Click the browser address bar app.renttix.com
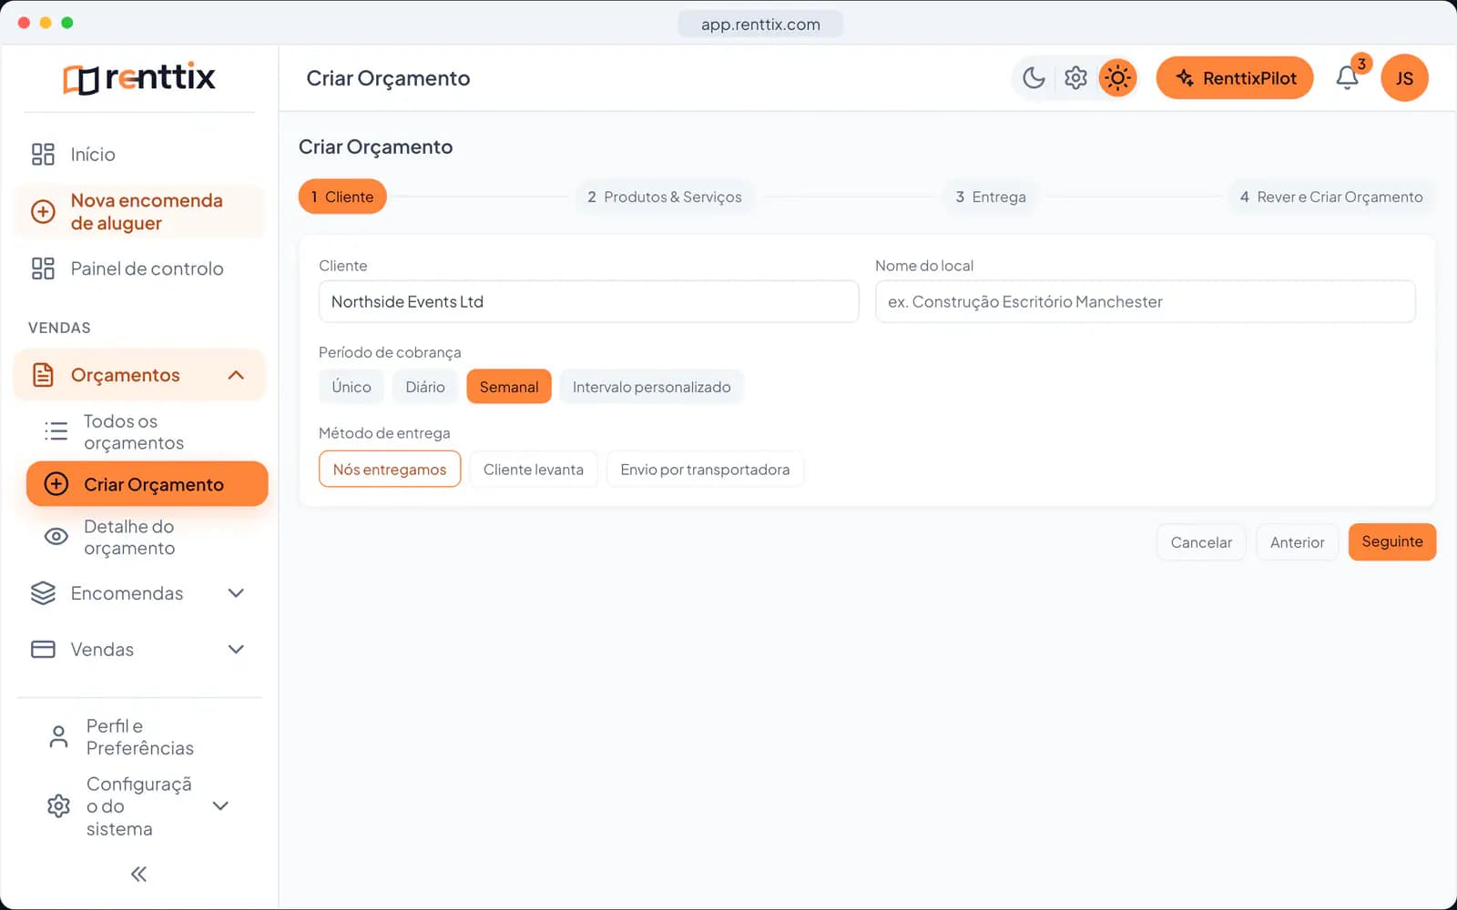The width and height of the screenshot is (1457, 910). (x=760, y=24)
